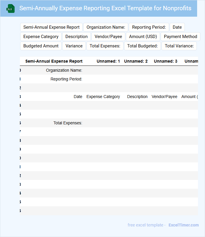205x237 pixels.
Task: Click the Total Expenses: tag
Action: tap(105, 46)
